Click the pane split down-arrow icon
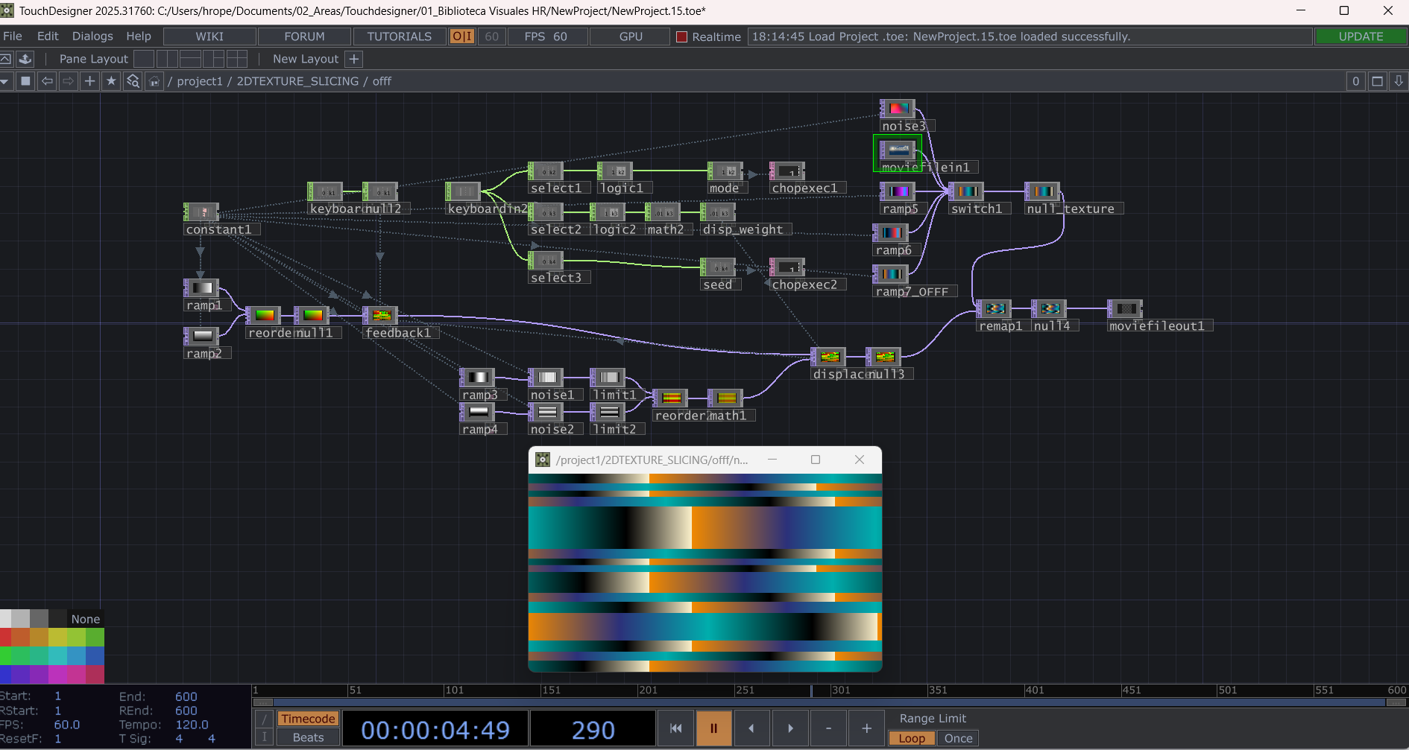Screen dimensions: 1409x750 point(1399,81)
